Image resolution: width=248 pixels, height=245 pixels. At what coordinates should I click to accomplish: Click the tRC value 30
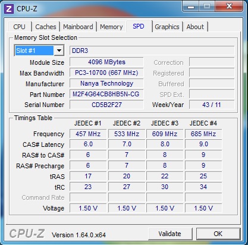[x=165, y=187]
